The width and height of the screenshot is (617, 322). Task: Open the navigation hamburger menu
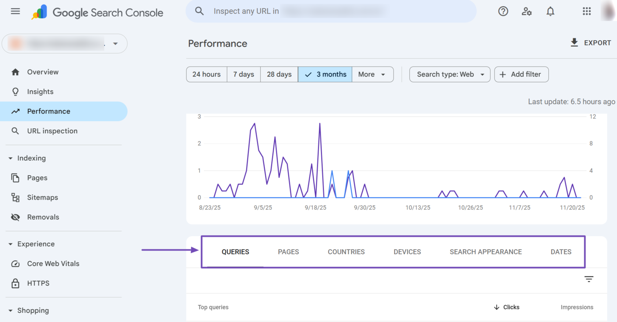point(15,11)
